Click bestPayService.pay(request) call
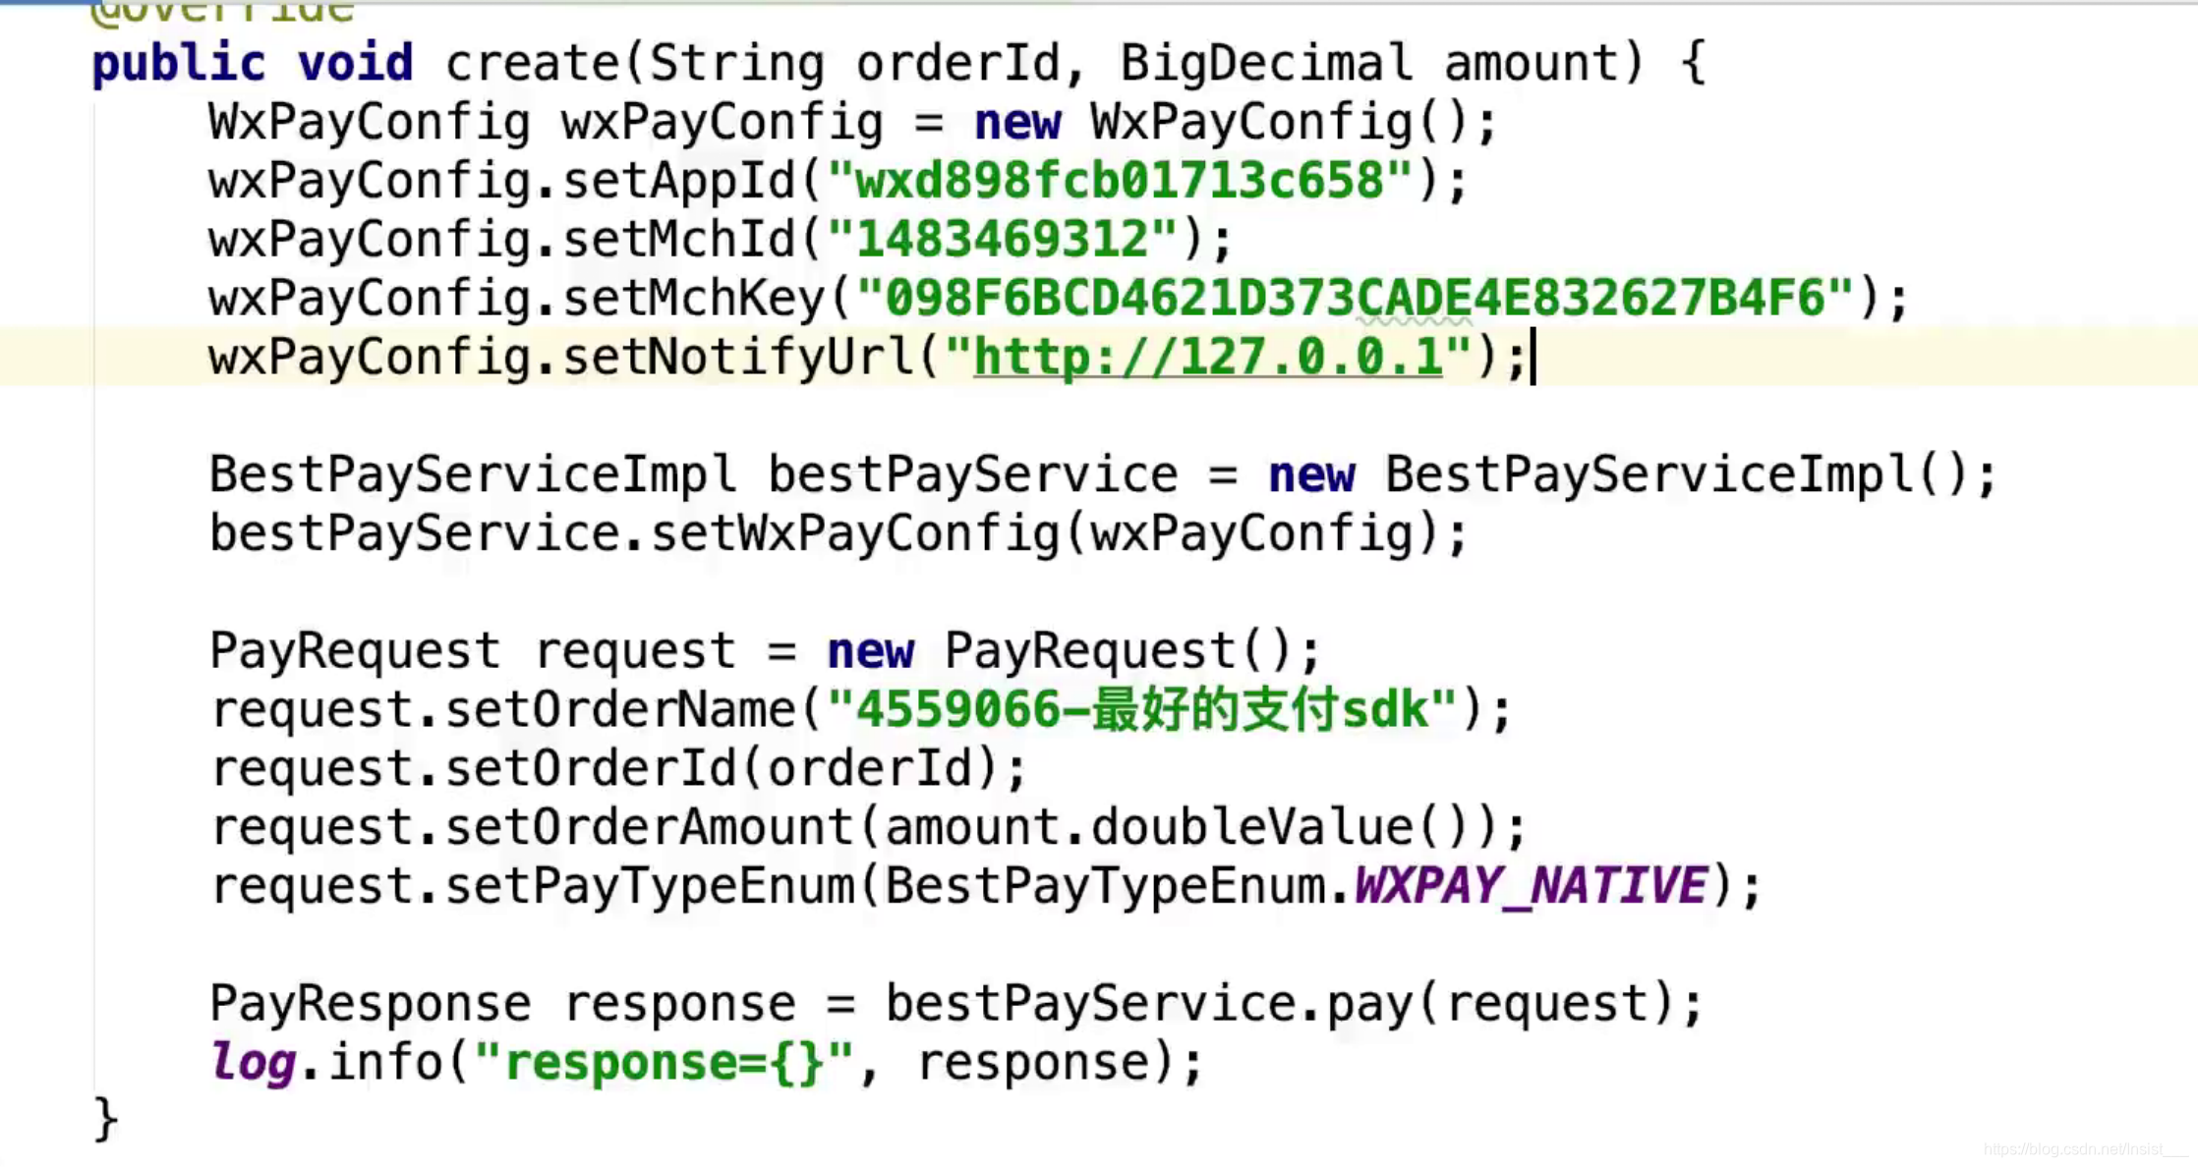Viewport: 2198px width, 1167px height. tap(1281, 1005)
